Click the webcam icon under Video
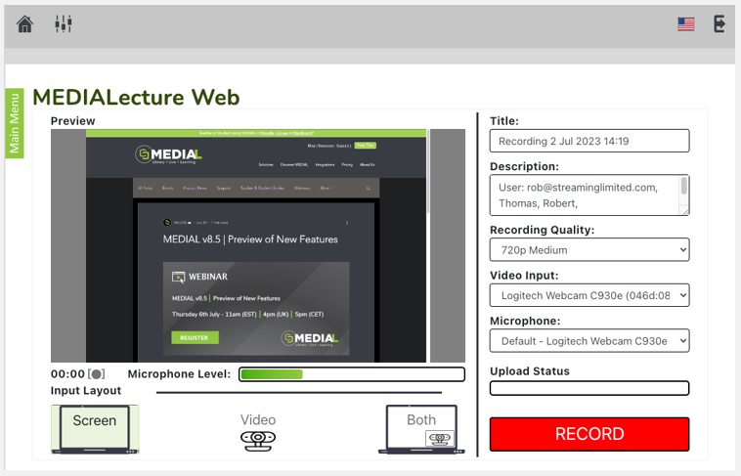This screenshot has width=741, height=476. coord(258,441)
